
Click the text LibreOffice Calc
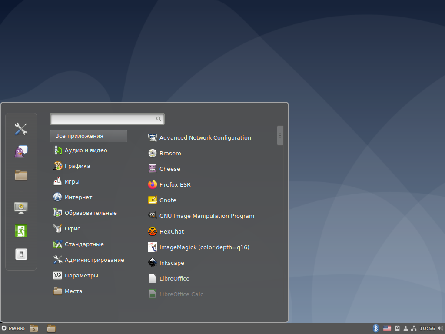pyautogui.click(x=181, y=294)
